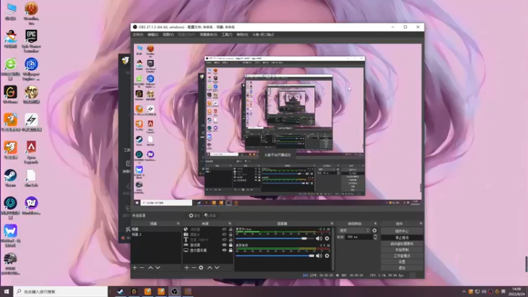
Task: Open the Steam desktop icon
Action: tap(11, 178)
